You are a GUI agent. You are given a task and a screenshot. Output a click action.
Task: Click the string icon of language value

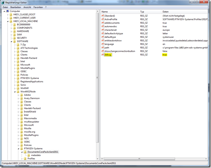[103, 44]
